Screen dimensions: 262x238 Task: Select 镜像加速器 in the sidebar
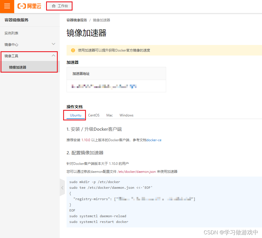(x=30, y=67)
